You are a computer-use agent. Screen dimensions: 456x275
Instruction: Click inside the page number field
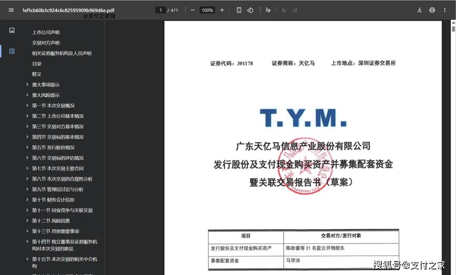(160, 10)
